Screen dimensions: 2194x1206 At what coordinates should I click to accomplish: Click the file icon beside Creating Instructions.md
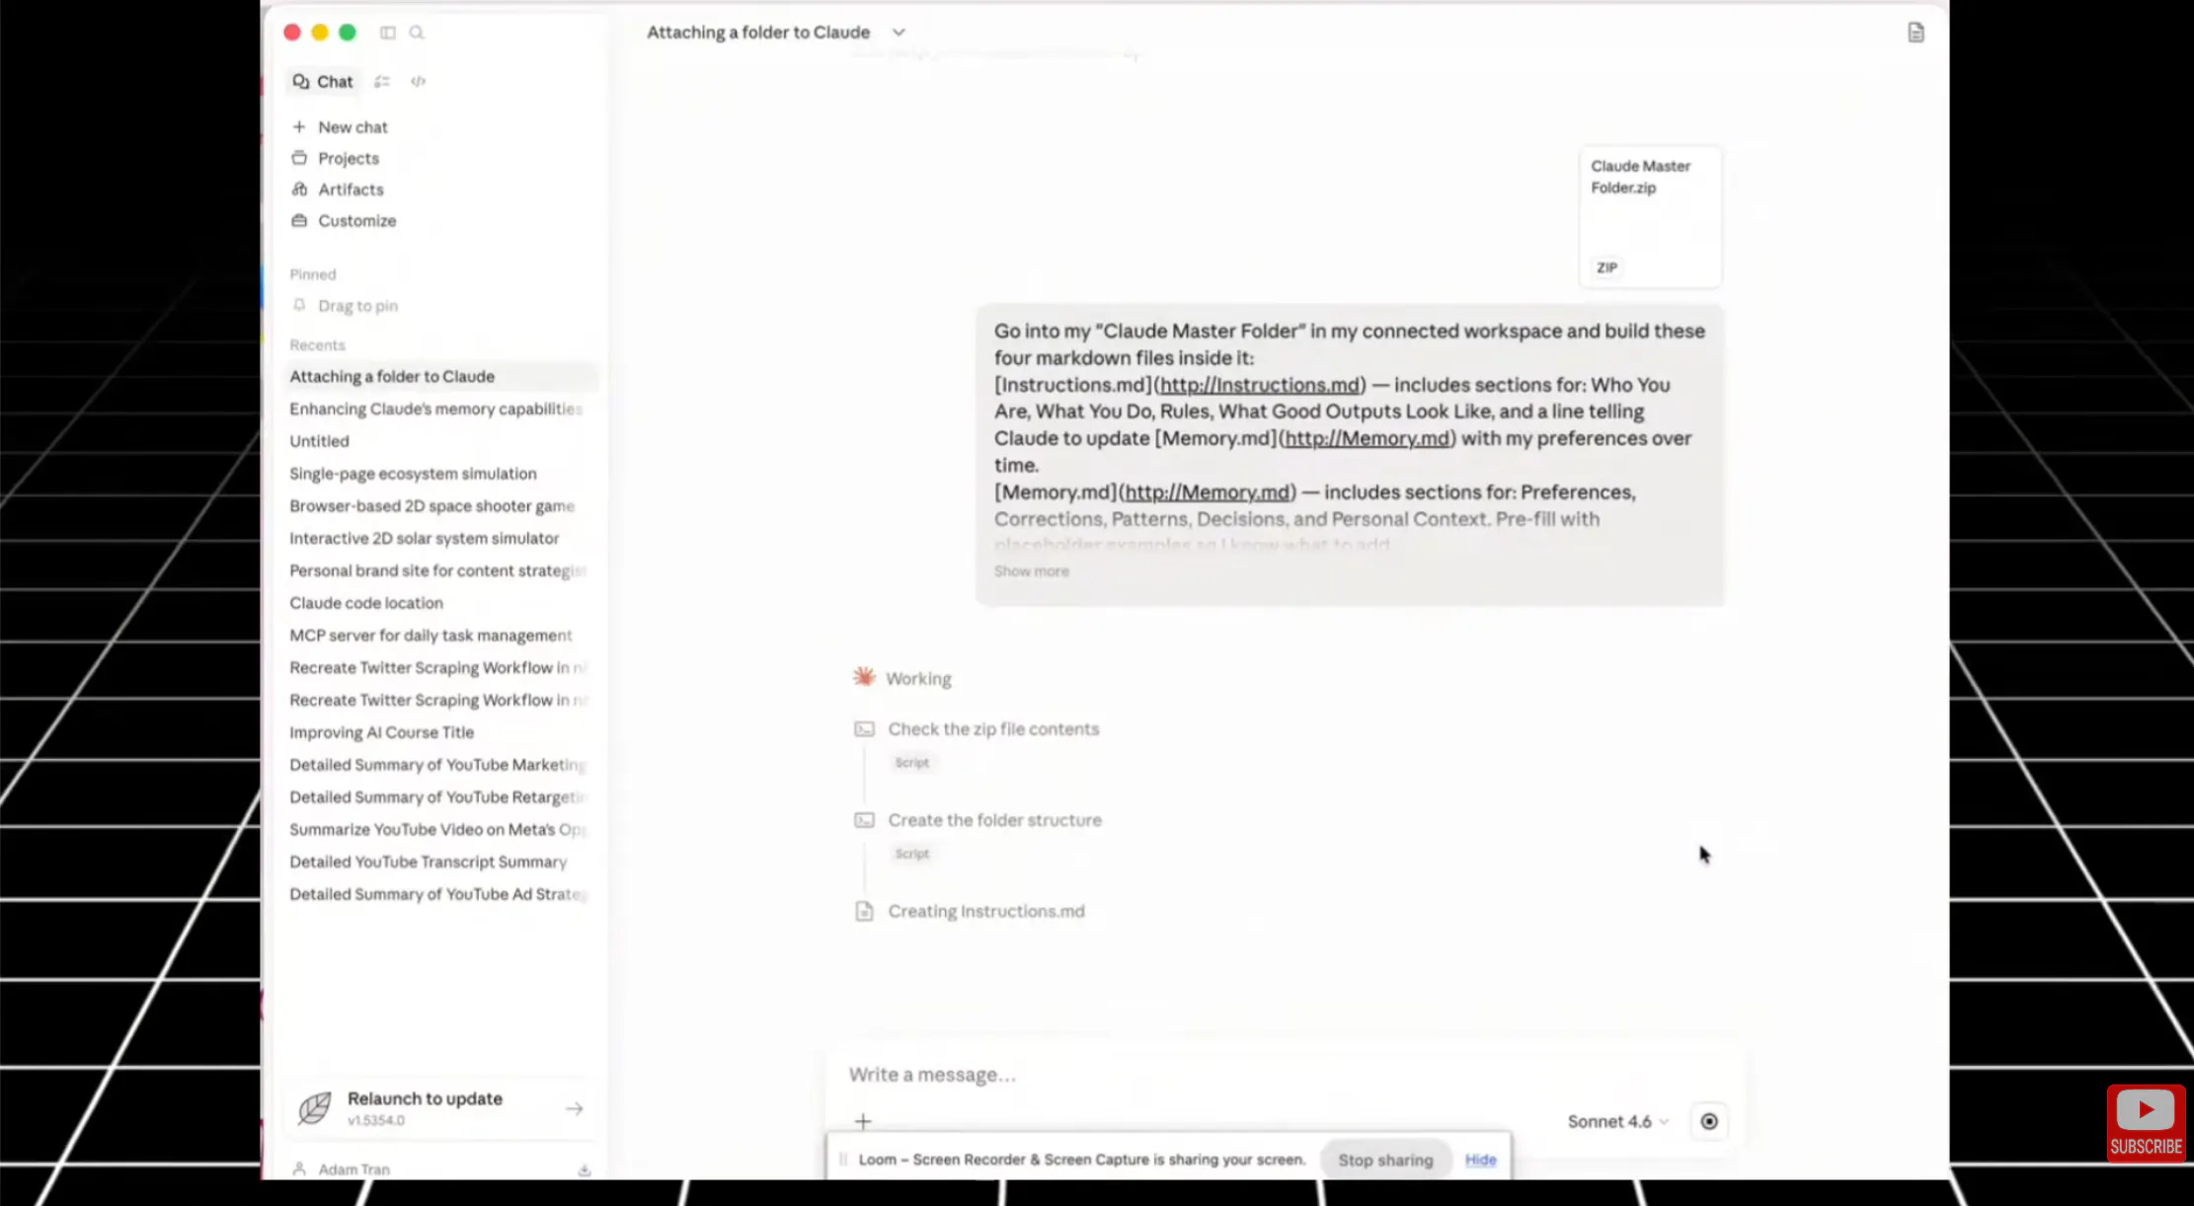click(864, 912)
